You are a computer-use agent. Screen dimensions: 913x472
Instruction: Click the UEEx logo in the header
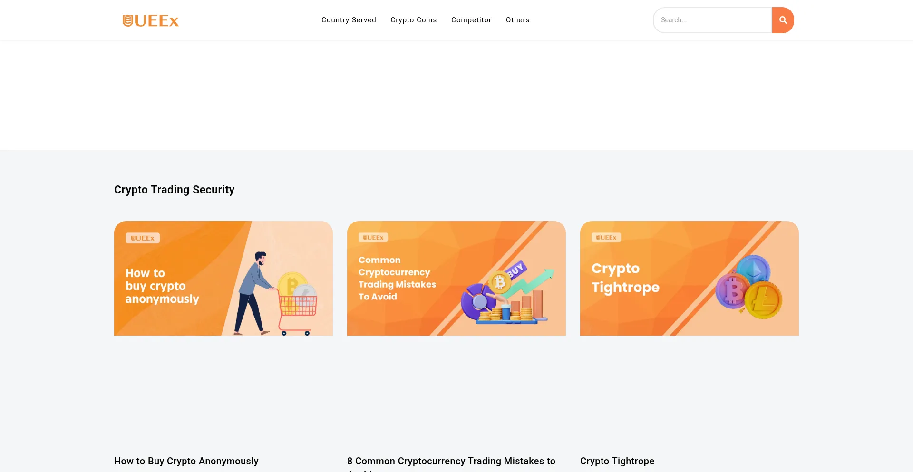(x=150, y=20)
